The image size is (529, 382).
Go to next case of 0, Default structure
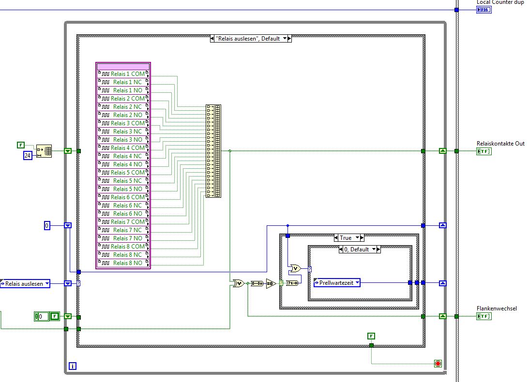[x=378, y=250]
